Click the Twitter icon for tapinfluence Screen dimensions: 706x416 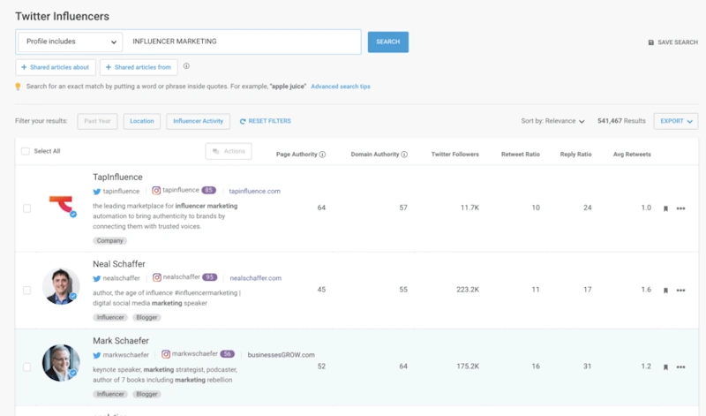(97, 192)
